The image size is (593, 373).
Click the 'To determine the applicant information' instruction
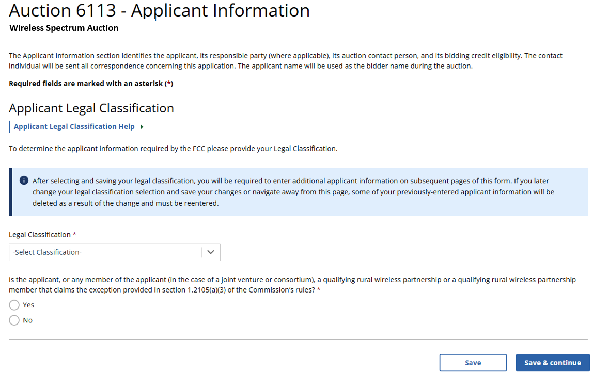tap(173, 149)
